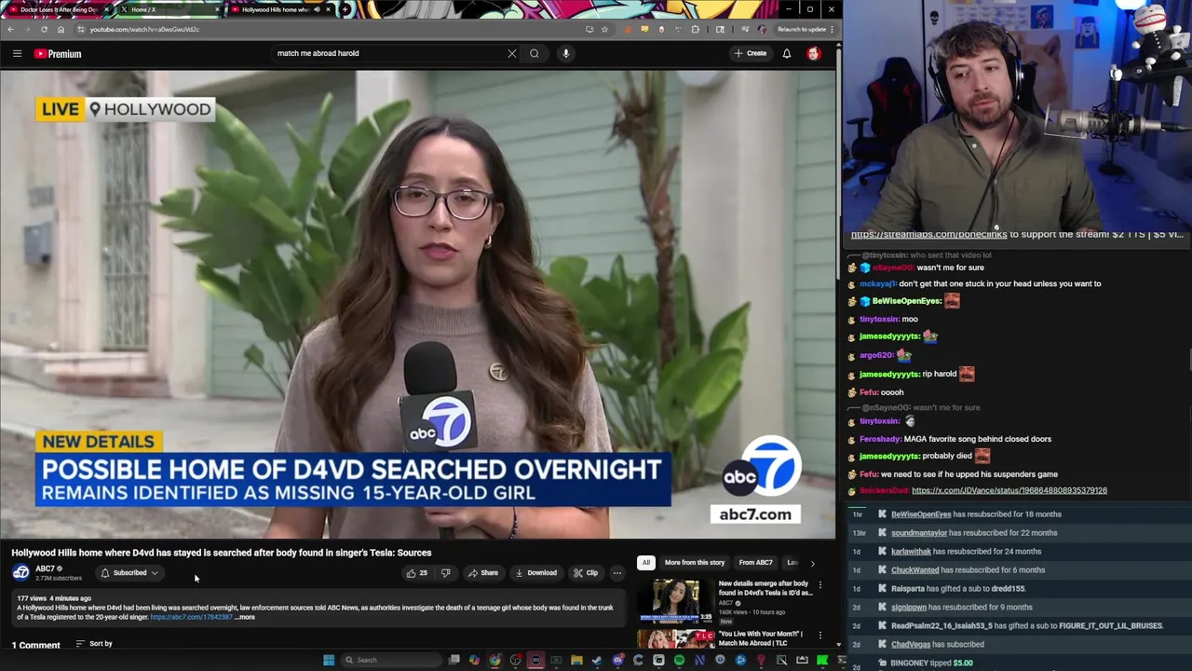1192x671 pixels.
Task: Dislike the video
Action: (445, 573)
